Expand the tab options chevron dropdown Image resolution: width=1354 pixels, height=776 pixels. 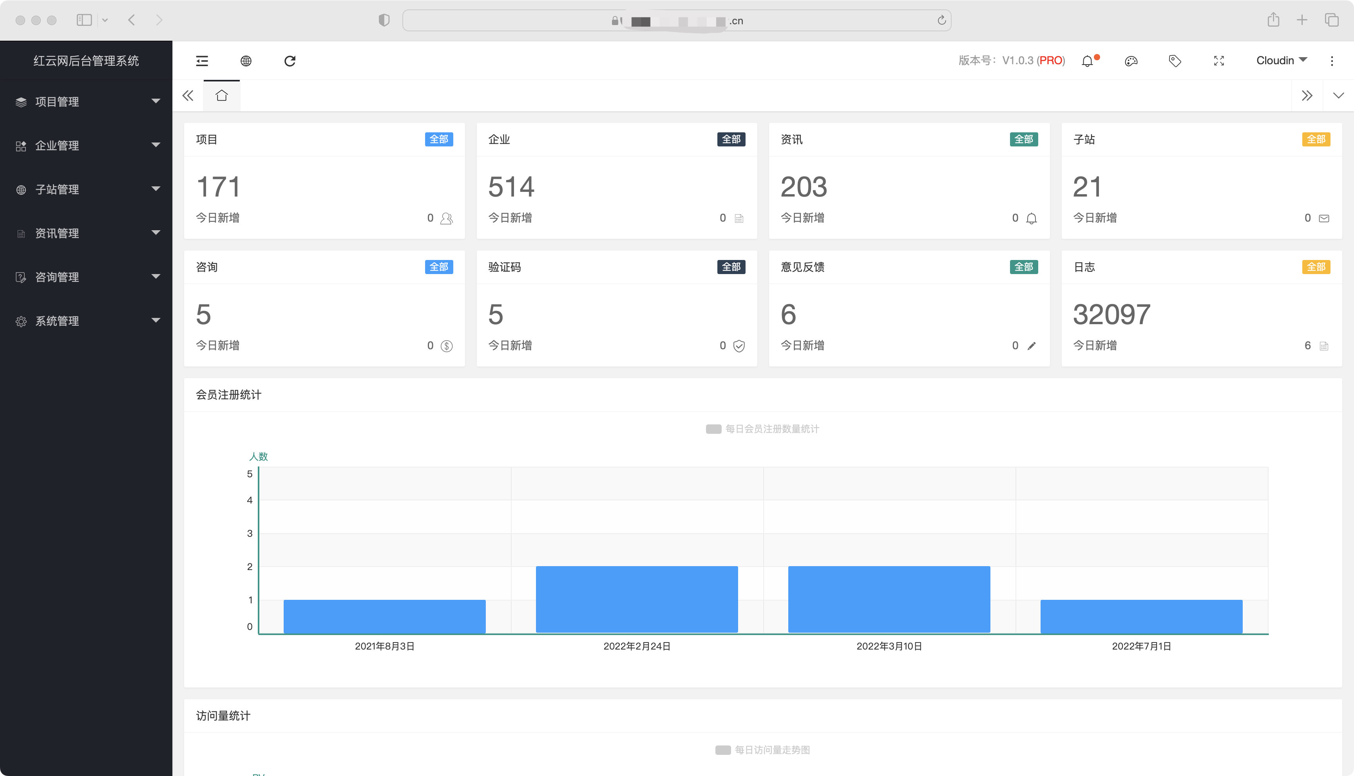point(1338,96)
